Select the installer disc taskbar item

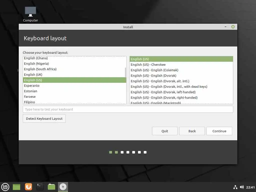(63, 187)
